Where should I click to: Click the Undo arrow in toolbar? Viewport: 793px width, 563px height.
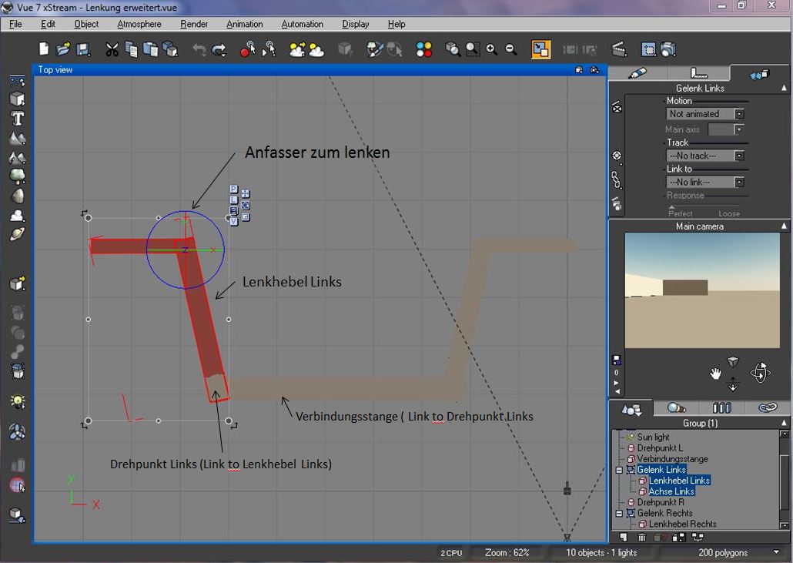click(199, 50)
